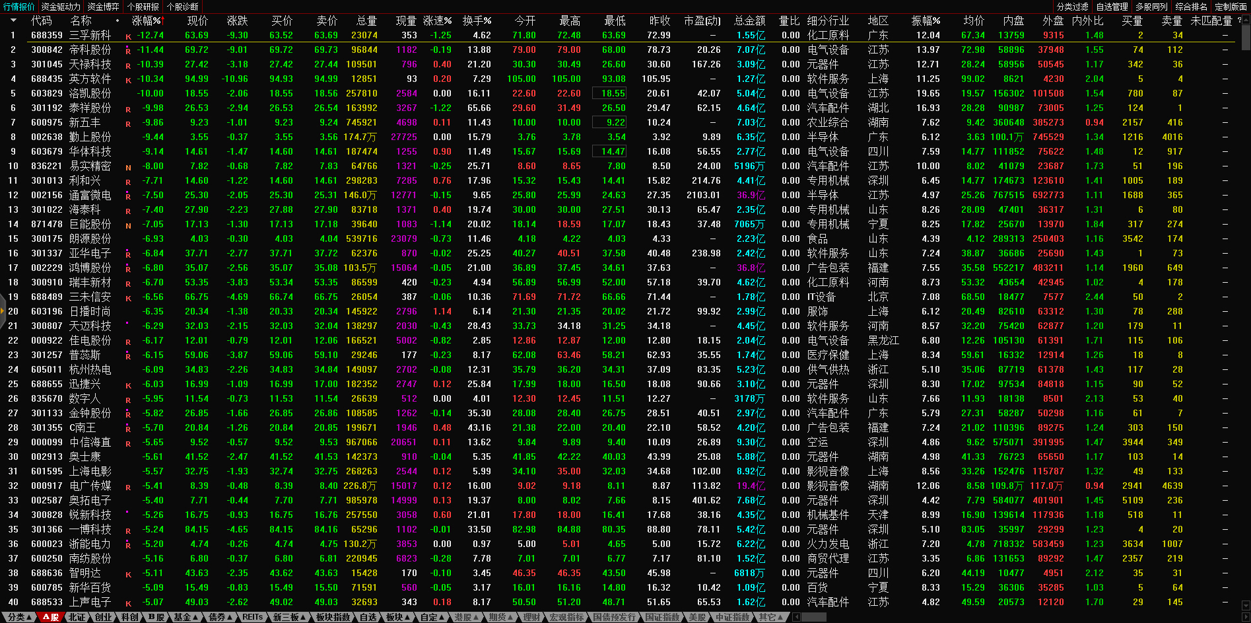Click scroll-left arrow in bottom tab bar

click(797, 617)
